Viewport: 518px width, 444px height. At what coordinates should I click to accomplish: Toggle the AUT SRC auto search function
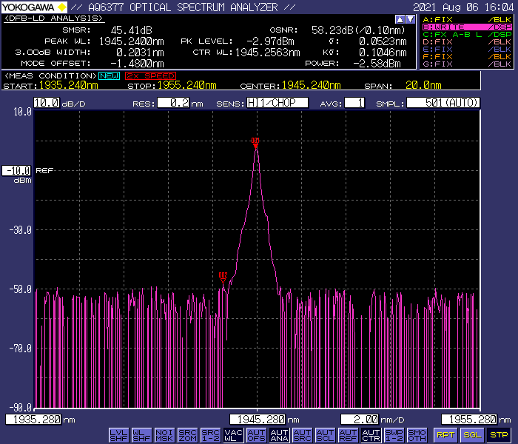click(302, 435)
